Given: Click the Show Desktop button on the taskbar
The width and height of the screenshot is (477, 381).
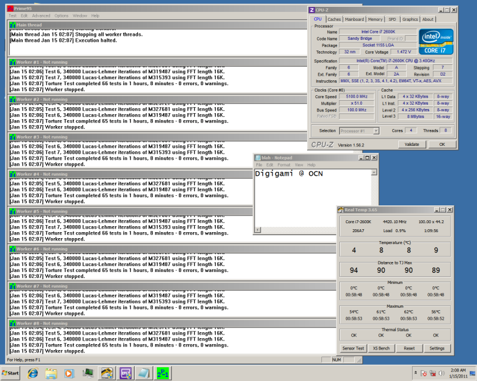Looking at the screenshot, I should [473, 373].
